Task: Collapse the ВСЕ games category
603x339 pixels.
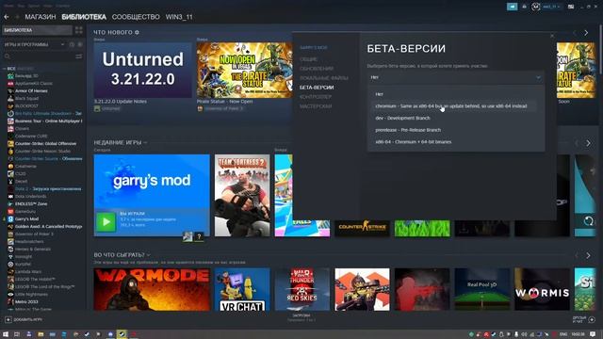Action: pyautogui.click(x=5, y=69)
